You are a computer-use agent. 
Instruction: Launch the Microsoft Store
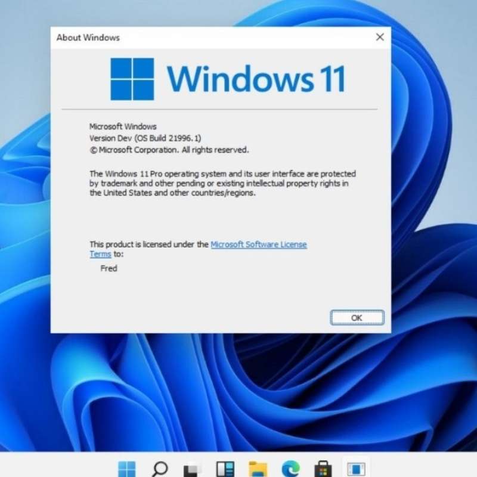323,470
